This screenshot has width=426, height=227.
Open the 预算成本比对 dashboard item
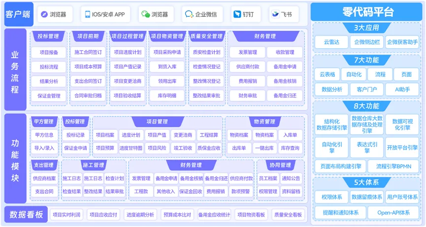(177, 215)
